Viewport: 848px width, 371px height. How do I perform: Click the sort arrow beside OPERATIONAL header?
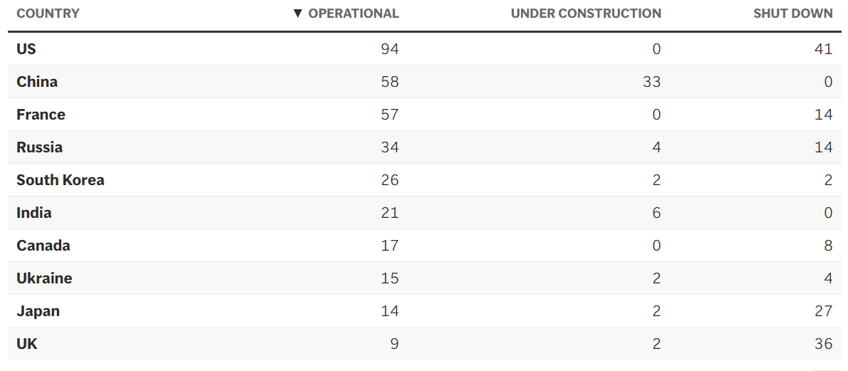point(298,14)
